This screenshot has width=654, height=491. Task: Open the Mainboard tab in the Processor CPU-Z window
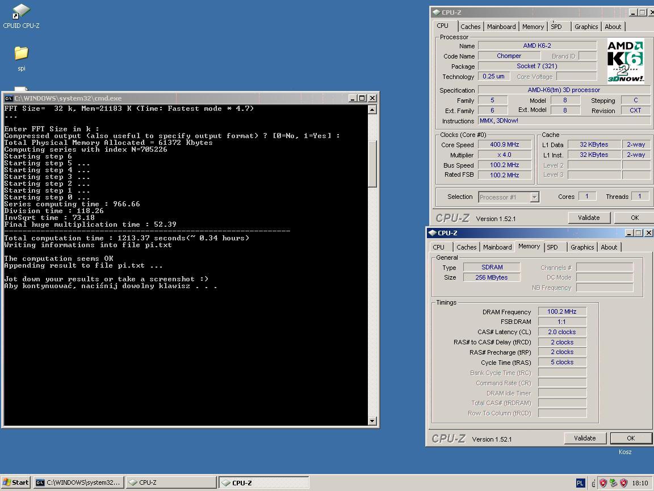(501, 26)
